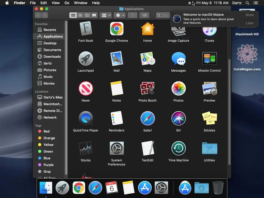264x198 pixels.
Task: Select the iTunes app icon
Action: pos(209,31)
